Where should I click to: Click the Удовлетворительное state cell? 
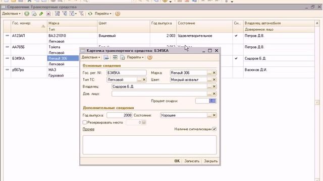(204, 36)
